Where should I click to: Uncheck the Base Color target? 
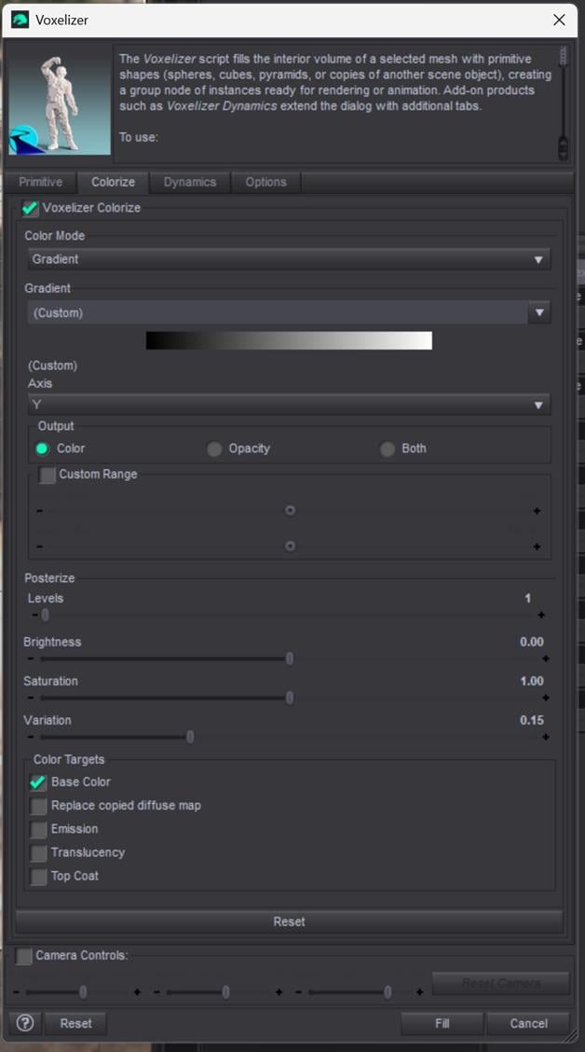coord(38,782)
